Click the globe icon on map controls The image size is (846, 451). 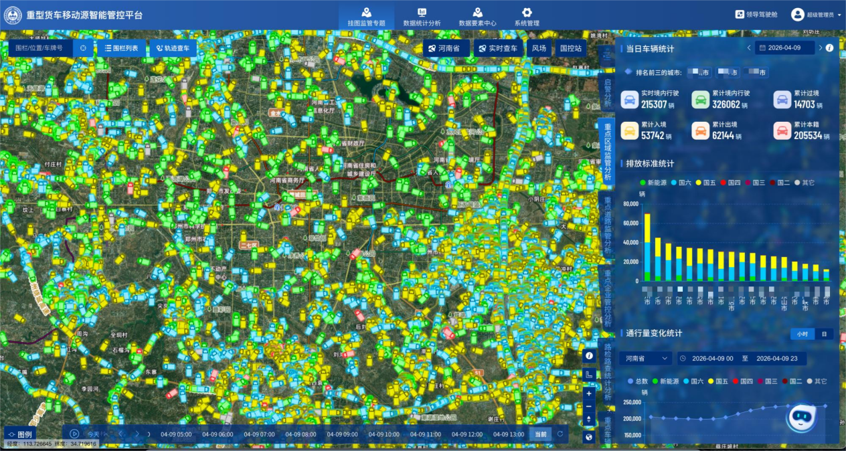(x=589, y=437)
